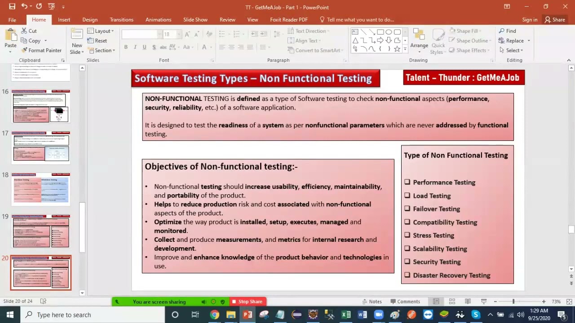Open Shape Fill dropdown
Viewport: 575px width, 323px height.
point(465,31)
